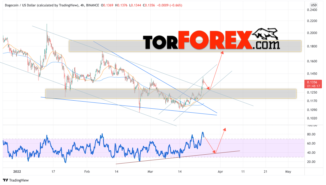
Task: Click the candle countdown 01:48:17
Action: (x=313, y=86)
